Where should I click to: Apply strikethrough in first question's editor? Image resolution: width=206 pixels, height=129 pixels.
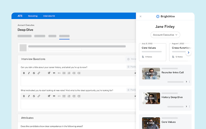tap(34, 73)
